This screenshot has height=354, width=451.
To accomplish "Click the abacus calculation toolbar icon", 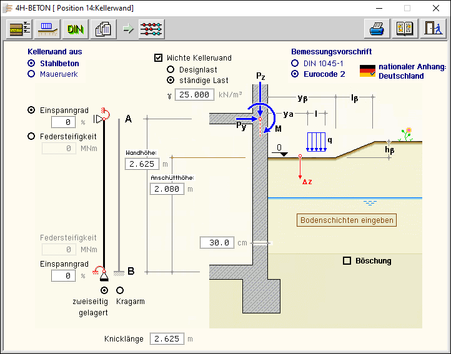I will pyautogui.click(x=151, y=29).
